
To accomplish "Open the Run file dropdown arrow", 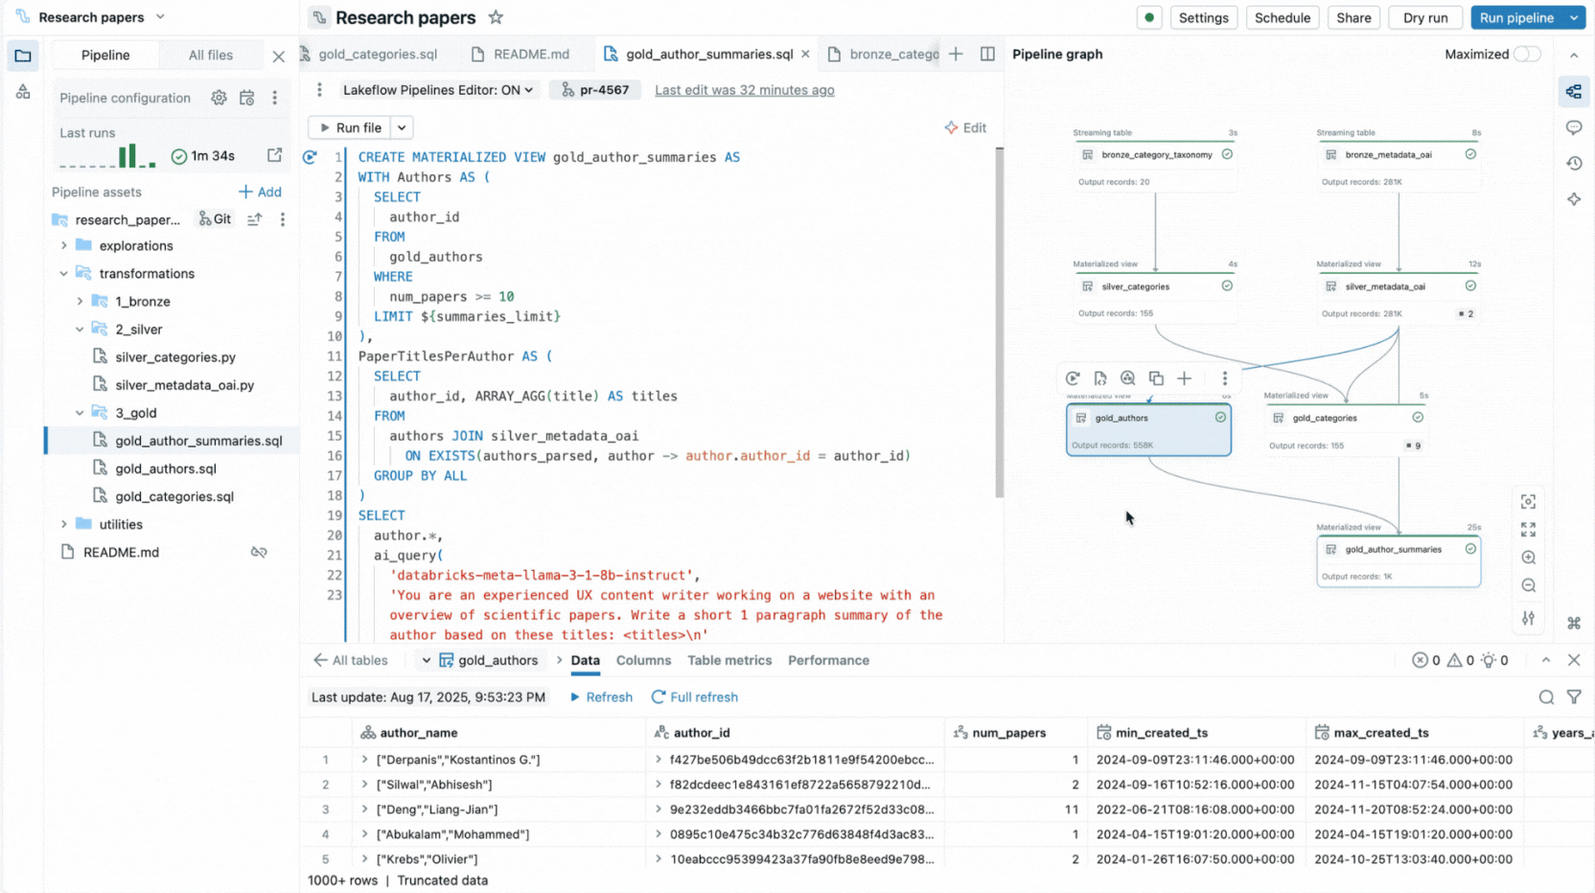I will (402, 127).
